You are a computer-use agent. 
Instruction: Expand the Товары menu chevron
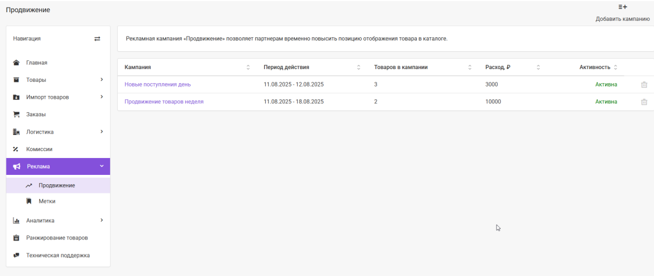102,80
